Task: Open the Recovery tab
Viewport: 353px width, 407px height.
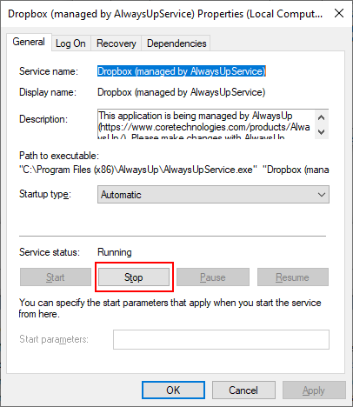Action: pos(117,43)
